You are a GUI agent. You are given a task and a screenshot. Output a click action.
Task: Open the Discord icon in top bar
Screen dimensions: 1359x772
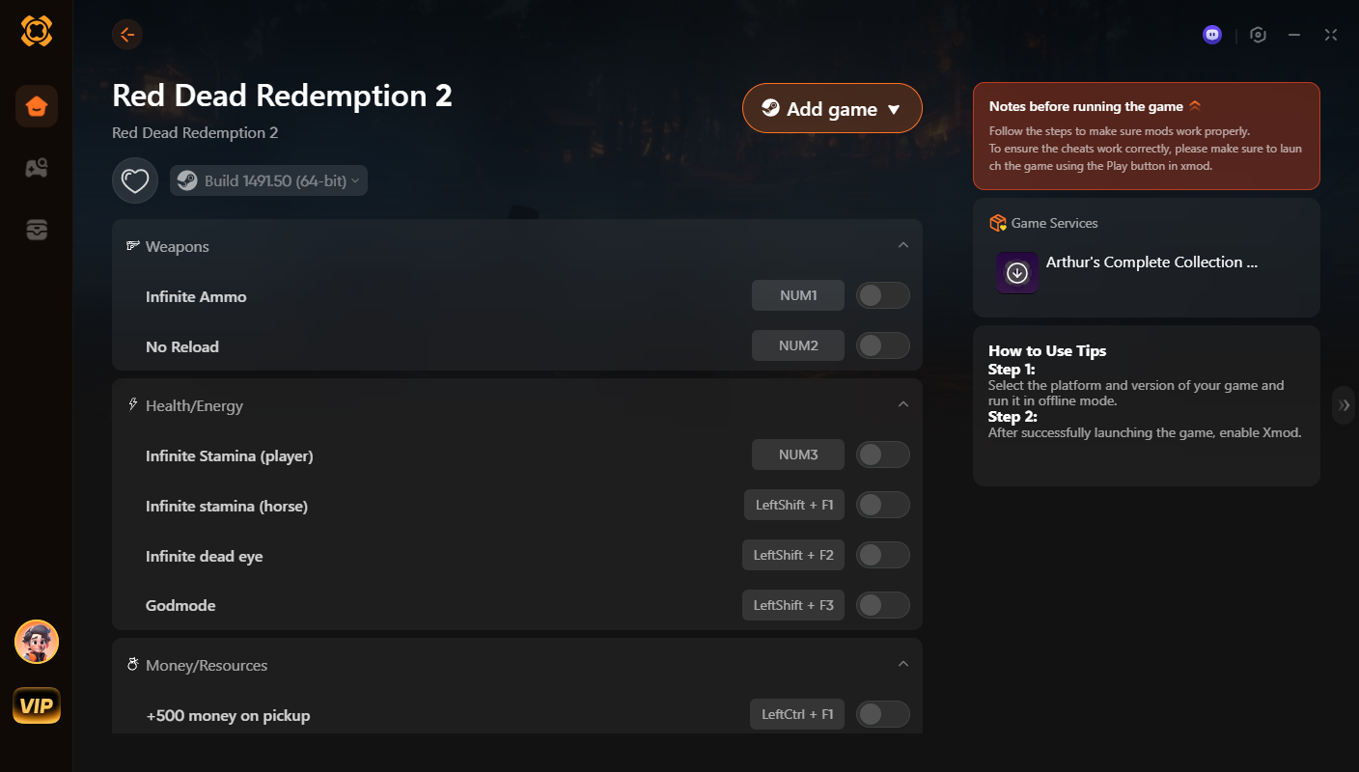(1212, 35)
